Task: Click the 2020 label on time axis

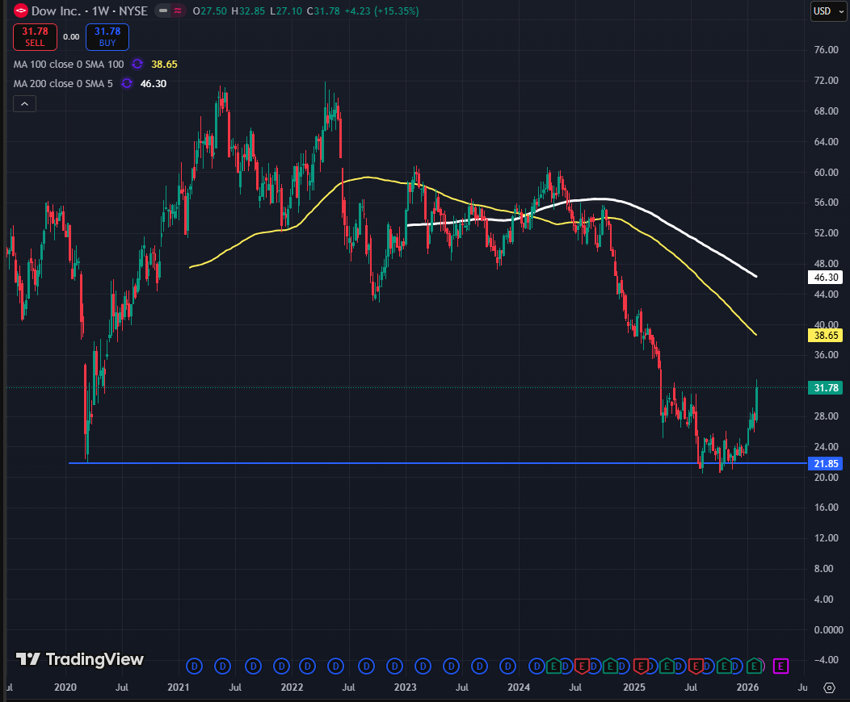Action: pyautogui.click(x=65, y=687)
